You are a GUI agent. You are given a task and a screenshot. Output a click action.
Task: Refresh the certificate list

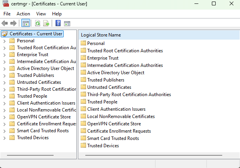(x=37, y=23)
